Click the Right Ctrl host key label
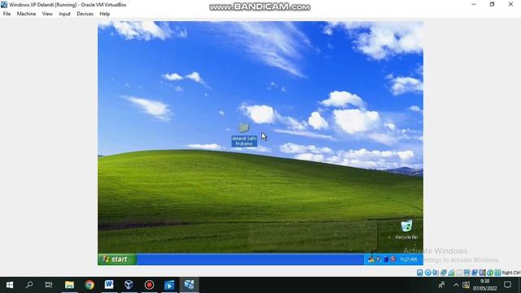The height and width of the screenshot is (293, 521). pyautogui.click(x=511, y=273)
